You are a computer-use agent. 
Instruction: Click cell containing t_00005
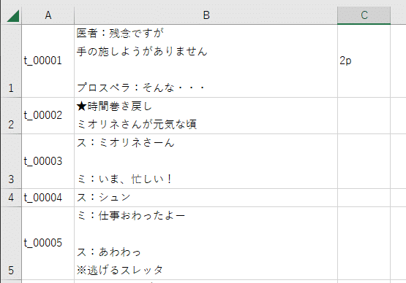pos(48,243)
